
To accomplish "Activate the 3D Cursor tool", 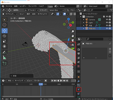I will (x=5, y=25).
